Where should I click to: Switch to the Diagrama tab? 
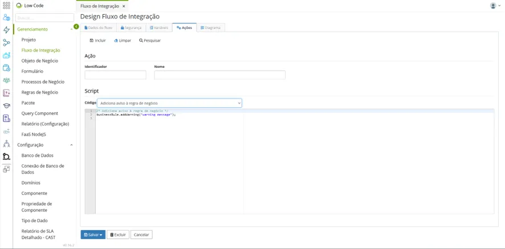(211, 28)
